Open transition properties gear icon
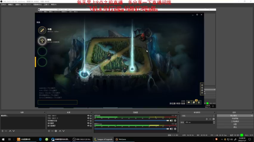The height and width of the screenshot is (142, 254). point(214,119)
